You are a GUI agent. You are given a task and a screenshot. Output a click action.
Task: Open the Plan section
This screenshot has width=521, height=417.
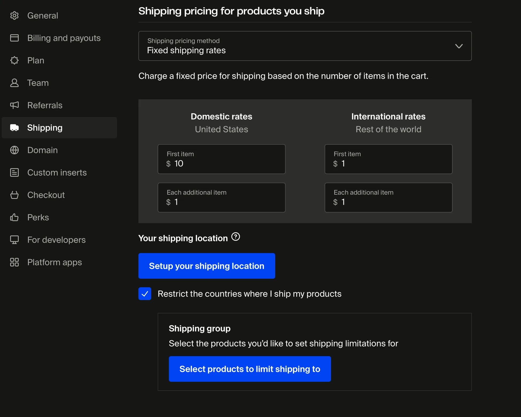[59, 60]
